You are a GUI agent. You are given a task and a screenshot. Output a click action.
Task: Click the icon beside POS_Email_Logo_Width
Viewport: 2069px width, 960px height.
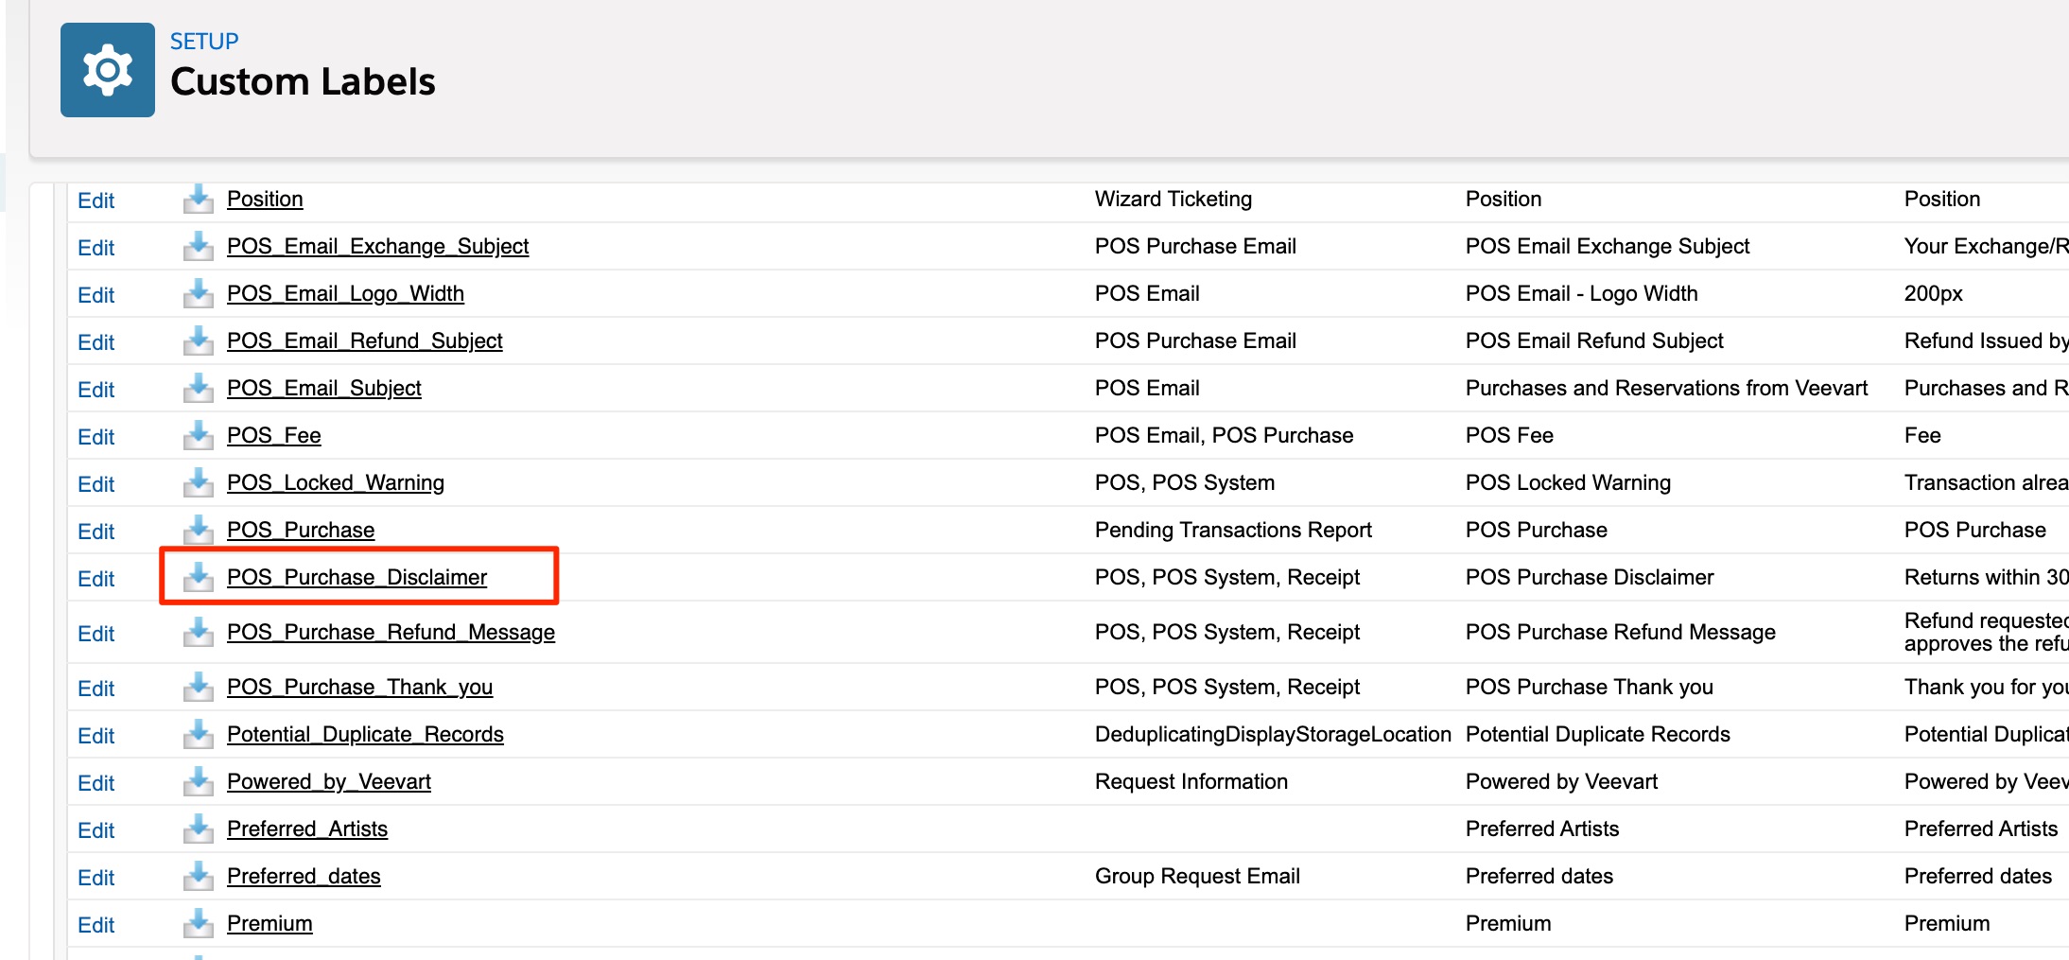tap(198, 293)
